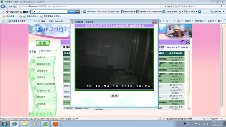Click the Pandora toolbar Search button

tap(74, 12)
